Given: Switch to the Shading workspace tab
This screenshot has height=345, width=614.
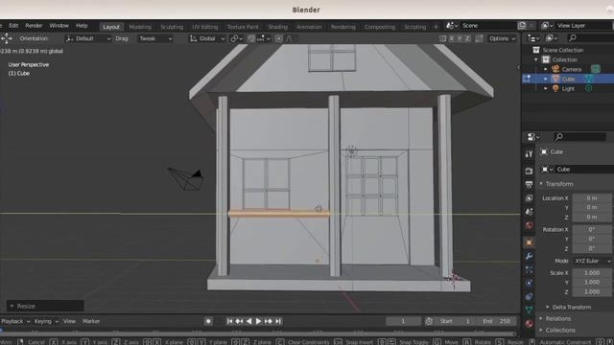Looking at the screenshot, I should [277, 27].
